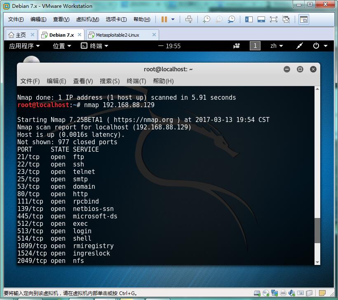Viewport: 338px width, 300px height.
Task: Click the send Ctrl+Alt+Del toolbar icon
Action: click(x=189, y=19)
